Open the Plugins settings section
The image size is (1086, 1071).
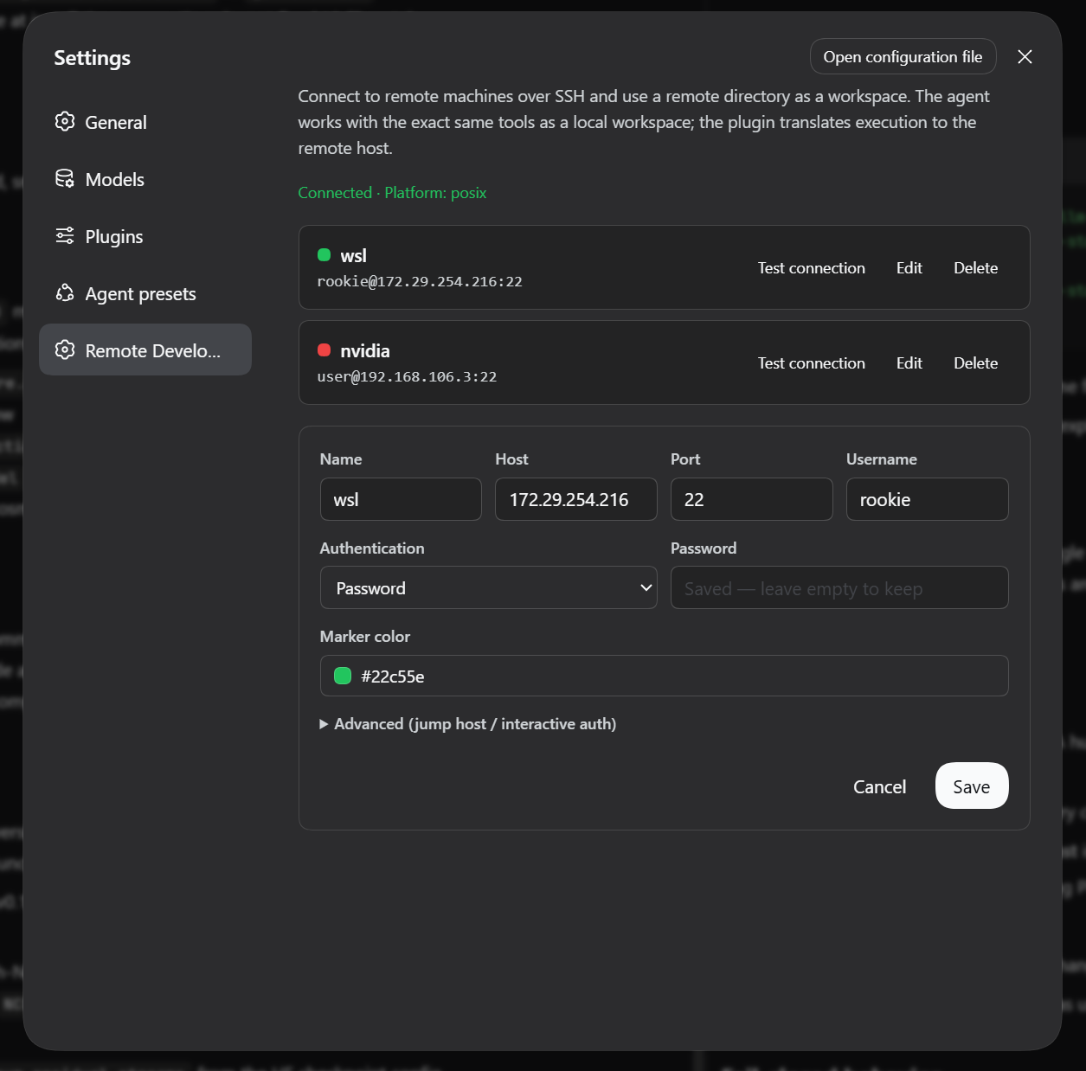[145, 236]
